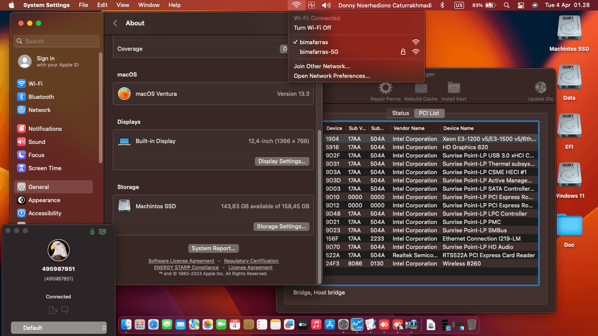Go back from the About pane
The width and height of the screenshot is (598, 336).
pos(115,23)
